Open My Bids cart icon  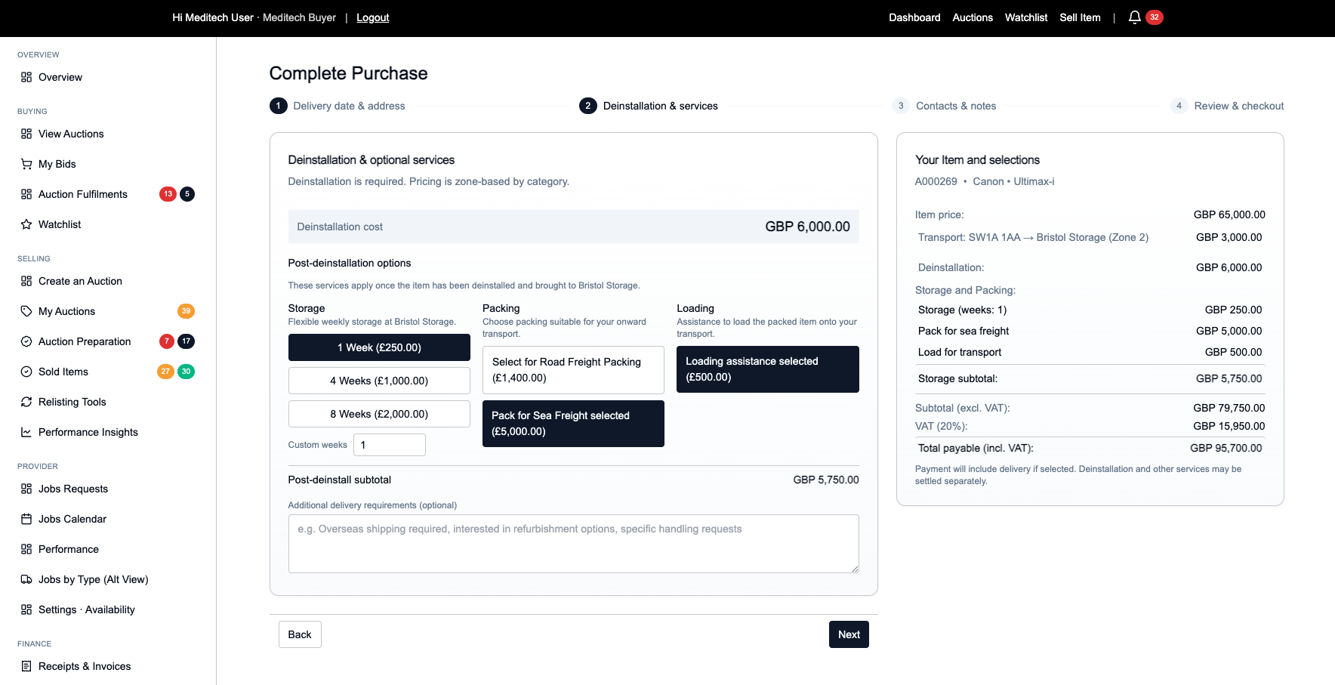pyautogui.click(x=26, y=164)
